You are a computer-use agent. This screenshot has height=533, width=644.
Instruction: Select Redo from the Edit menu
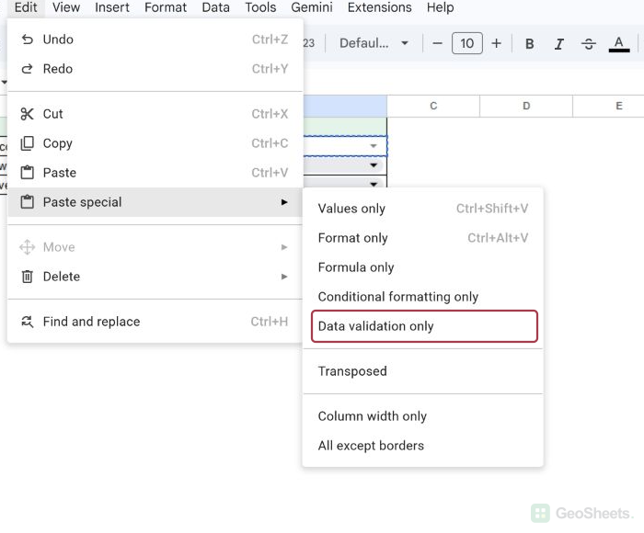pyautogui.click(x=155, y=69)
